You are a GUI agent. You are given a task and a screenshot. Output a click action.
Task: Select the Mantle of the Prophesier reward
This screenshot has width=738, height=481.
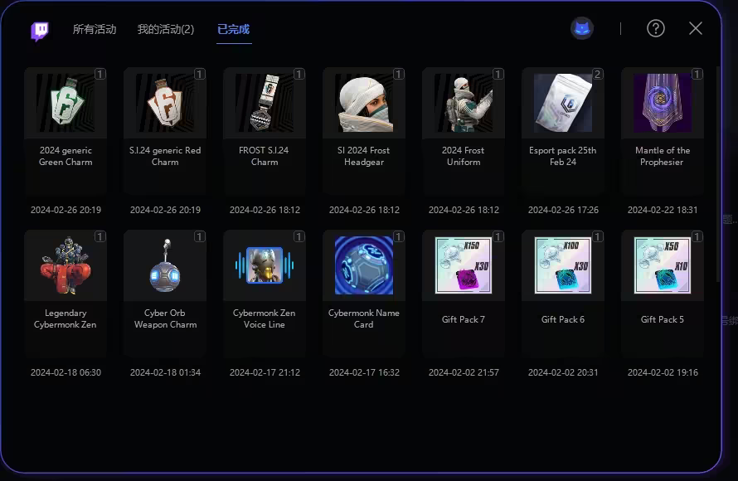point(663,131)
